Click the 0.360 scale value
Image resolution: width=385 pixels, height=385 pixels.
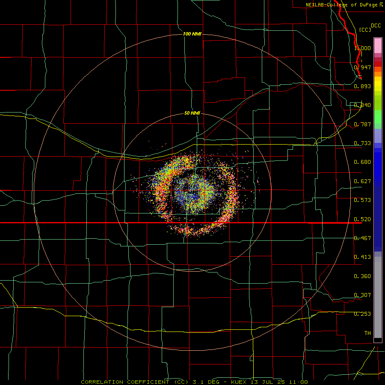tap(362, 276)
